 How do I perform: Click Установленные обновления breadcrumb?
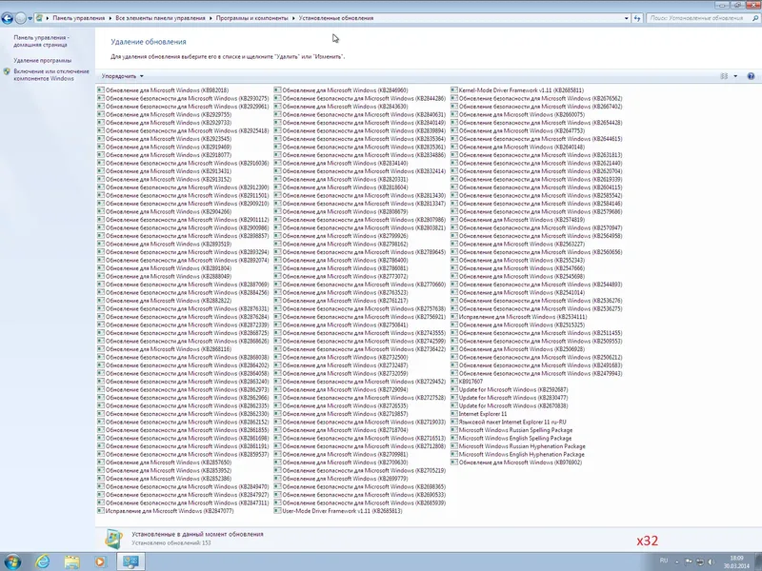pos(336,18)
